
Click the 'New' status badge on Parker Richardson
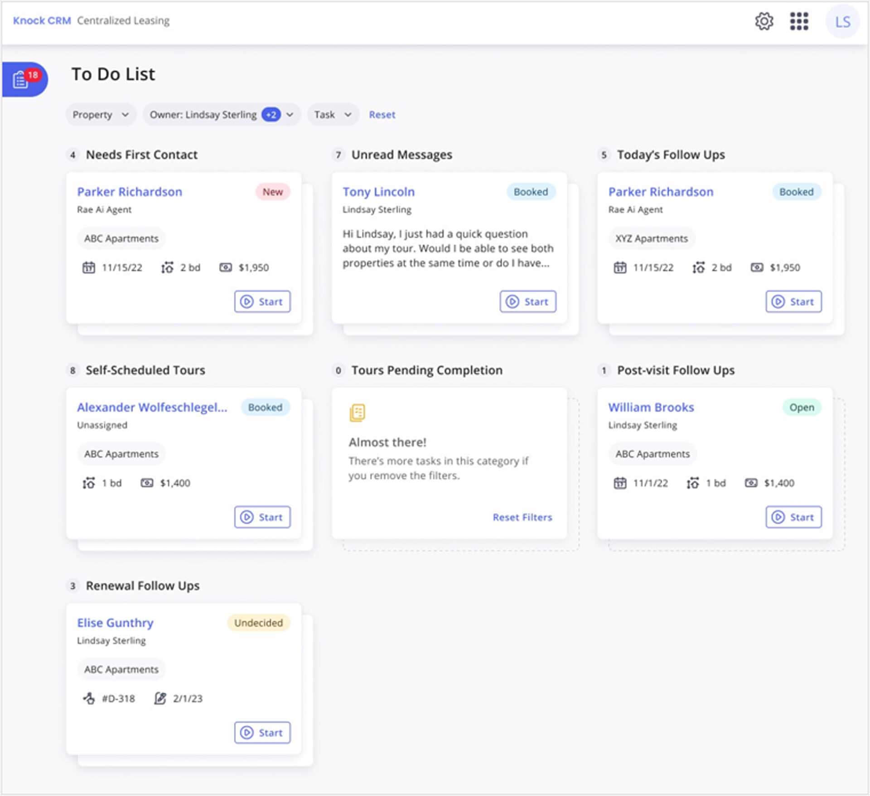tap(272, 192)
